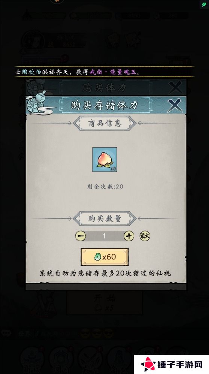This screenshot has width=209, height=374.
Task: Buy stored stamina for x60 jade
Action: tap(104, 257)
